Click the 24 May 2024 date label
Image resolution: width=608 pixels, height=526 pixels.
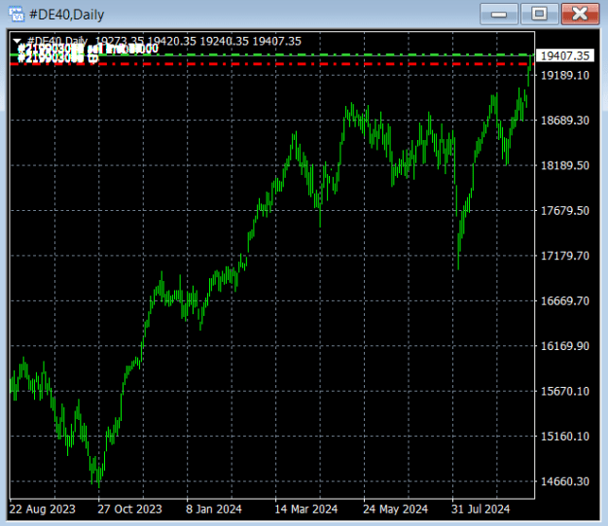point(395,508)
